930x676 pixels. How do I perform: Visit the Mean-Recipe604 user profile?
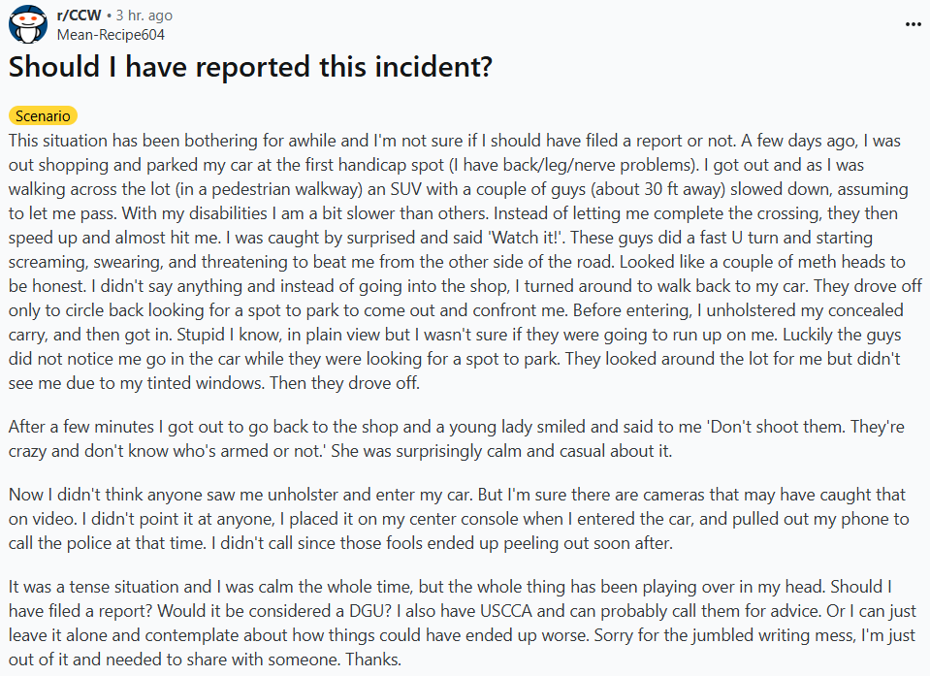coord(111,35)
